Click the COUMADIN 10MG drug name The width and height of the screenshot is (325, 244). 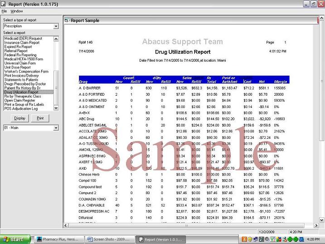tap(92, 199)
